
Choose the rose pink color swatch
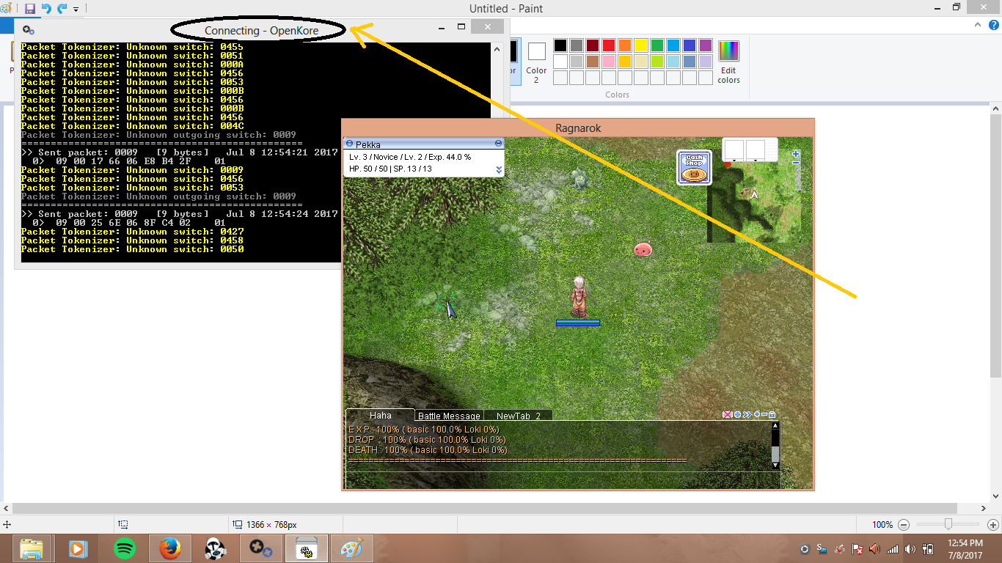609,62
